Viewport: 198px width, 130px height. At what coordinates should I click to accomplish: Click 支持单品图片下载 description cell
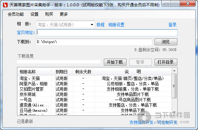133,94
